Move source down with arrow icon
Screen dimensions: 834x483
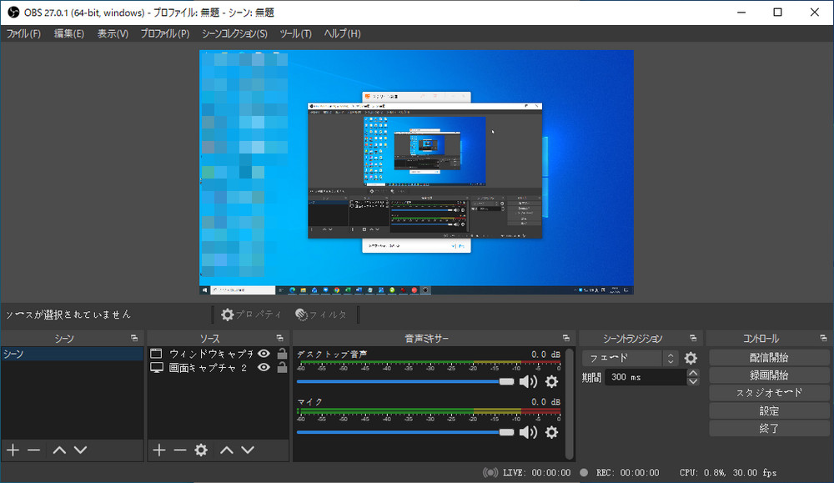[248, 450]
